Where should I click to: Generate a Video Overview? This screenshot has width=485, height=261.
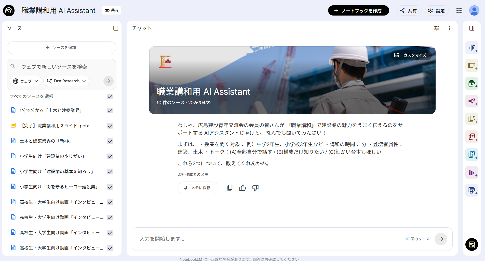coord(472,83)
